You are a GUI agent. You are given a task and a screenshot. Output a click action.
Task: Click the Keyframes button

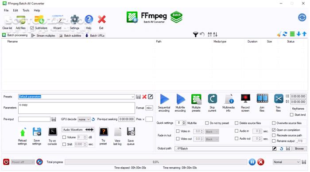298,109
